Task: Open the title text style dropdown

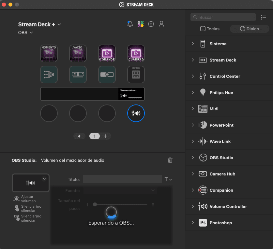Action: (168, 179)
